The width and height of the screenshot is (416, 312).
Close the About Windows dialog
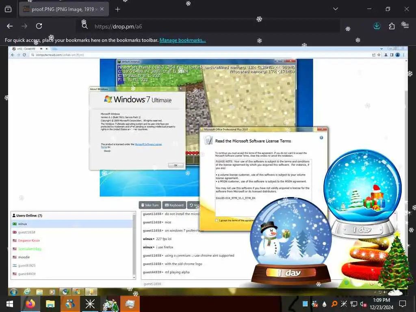coord(181,89)
